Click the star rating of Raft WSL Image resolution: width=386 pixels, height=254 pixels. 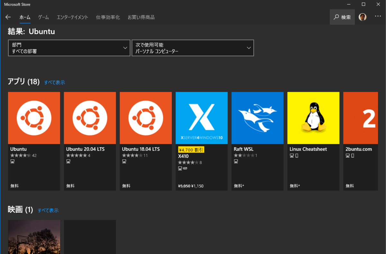[244, 155]
